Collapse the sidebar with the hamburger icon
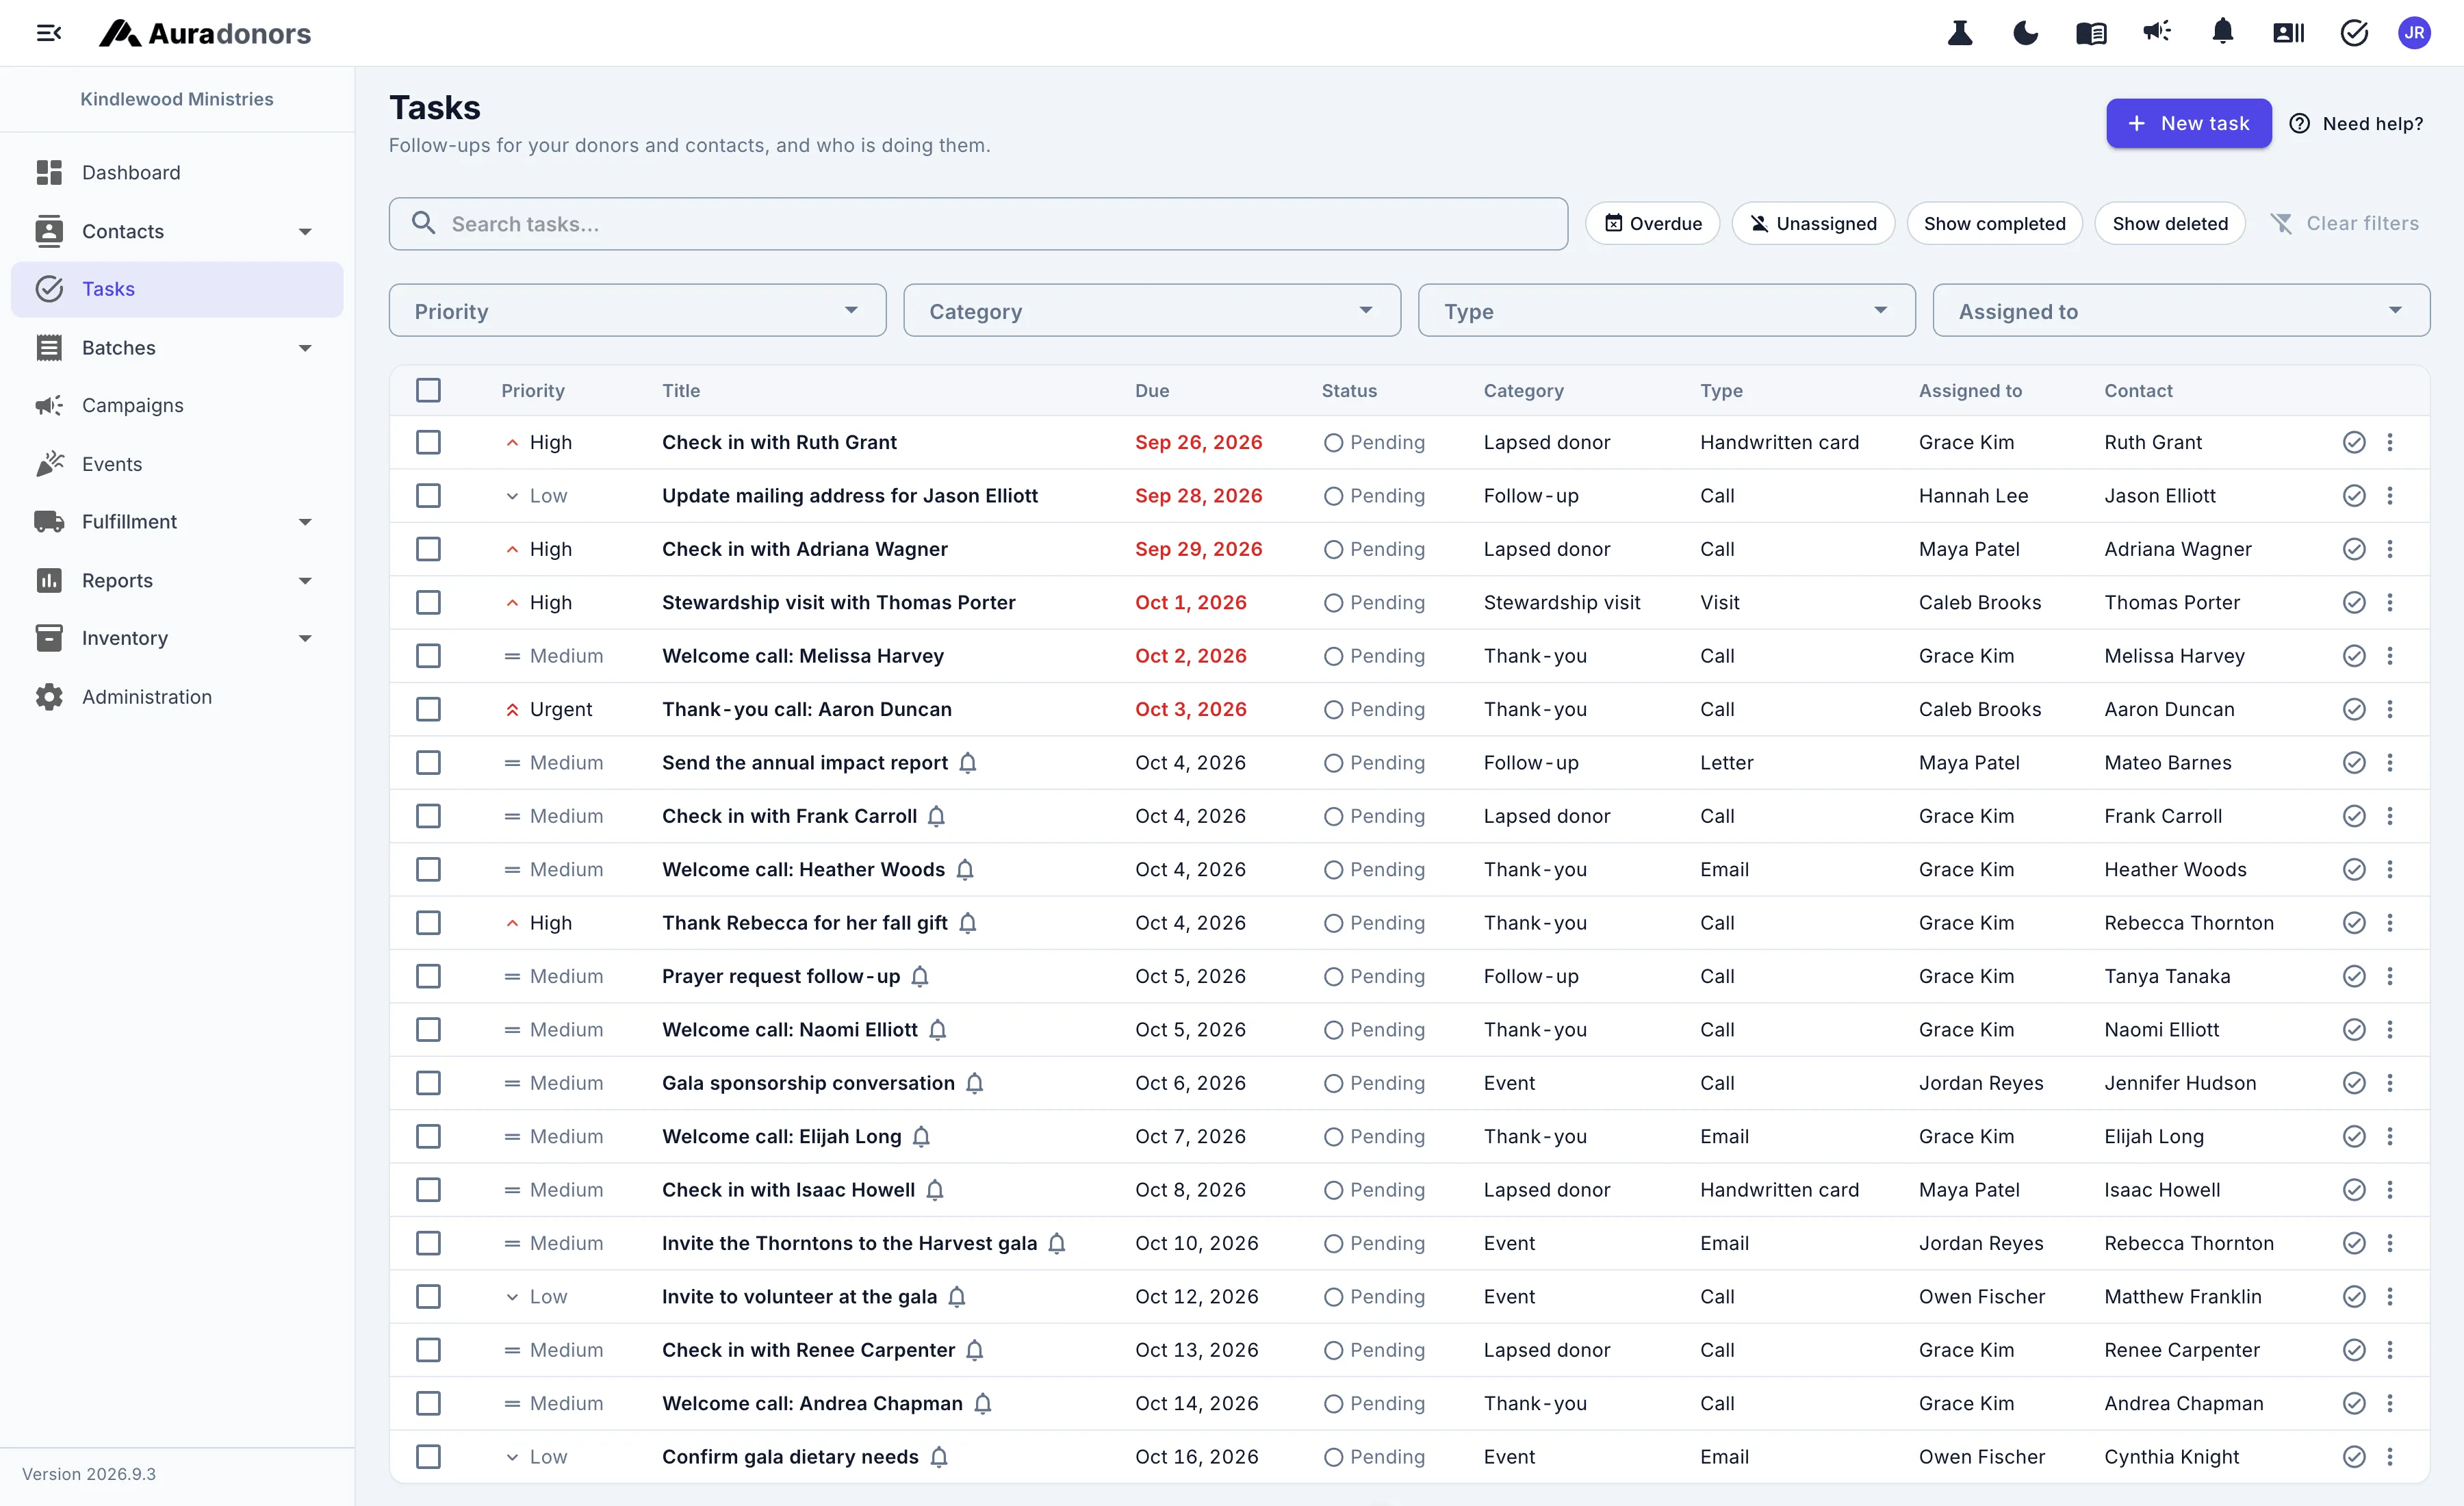This screenshot has width=2464, height=1506. [x=48, y=33]
